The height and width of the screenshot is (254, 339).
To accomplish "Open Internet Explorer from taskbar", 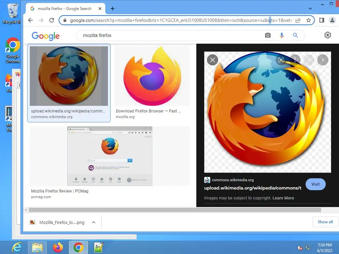I will 17,247.
